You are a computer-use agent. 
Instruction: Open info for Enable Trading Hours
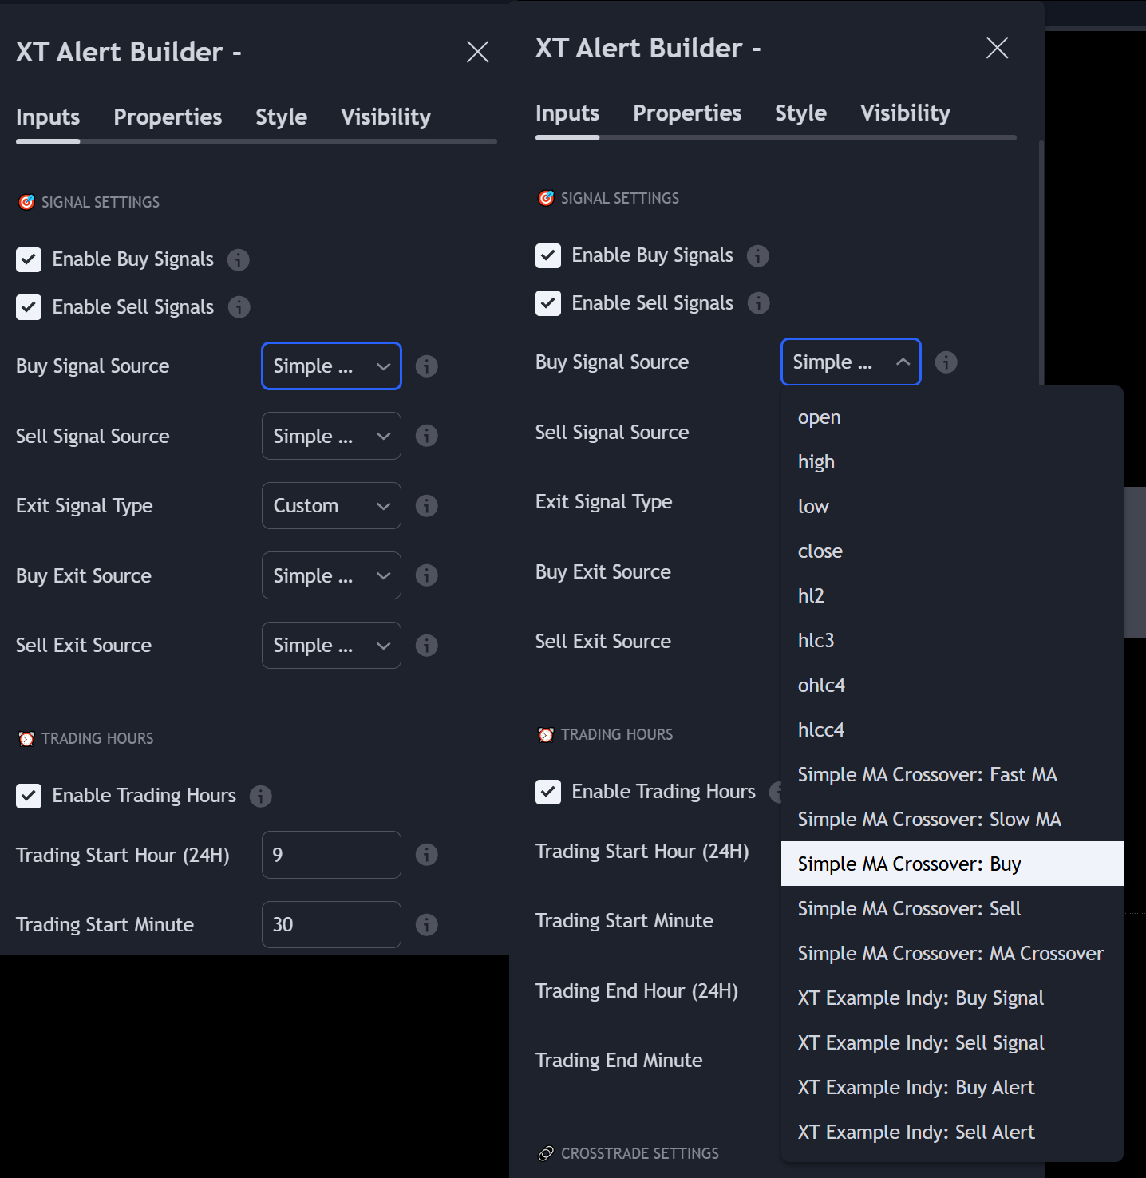tap(260, 796)
